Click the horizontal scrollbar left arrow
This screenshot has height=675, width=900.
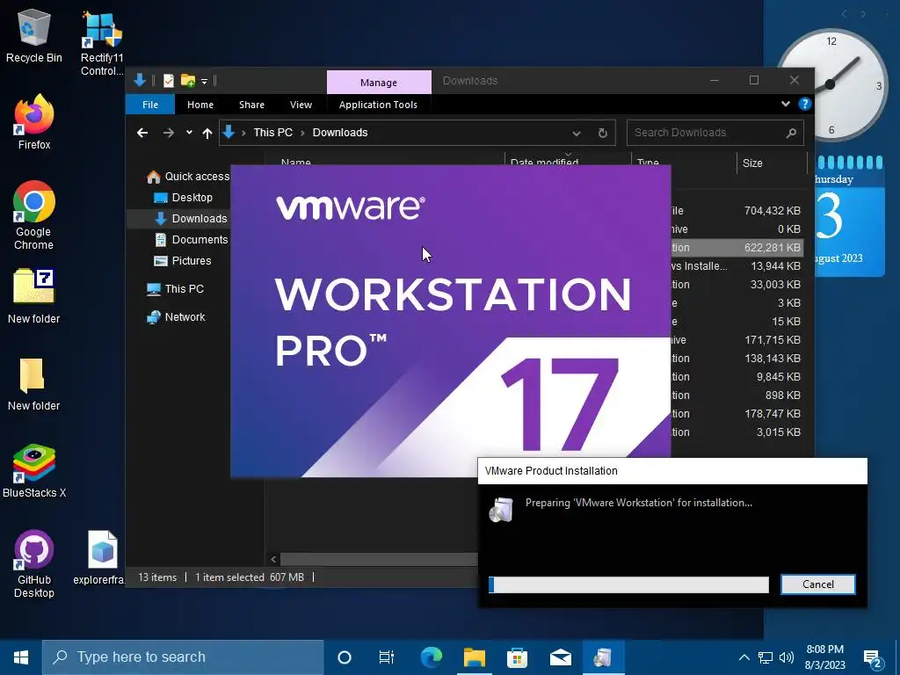274,559
